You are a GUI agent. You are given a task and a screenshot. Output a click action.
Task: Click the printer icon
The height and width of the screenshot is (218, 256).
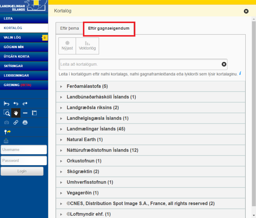[x=25, y=122]
